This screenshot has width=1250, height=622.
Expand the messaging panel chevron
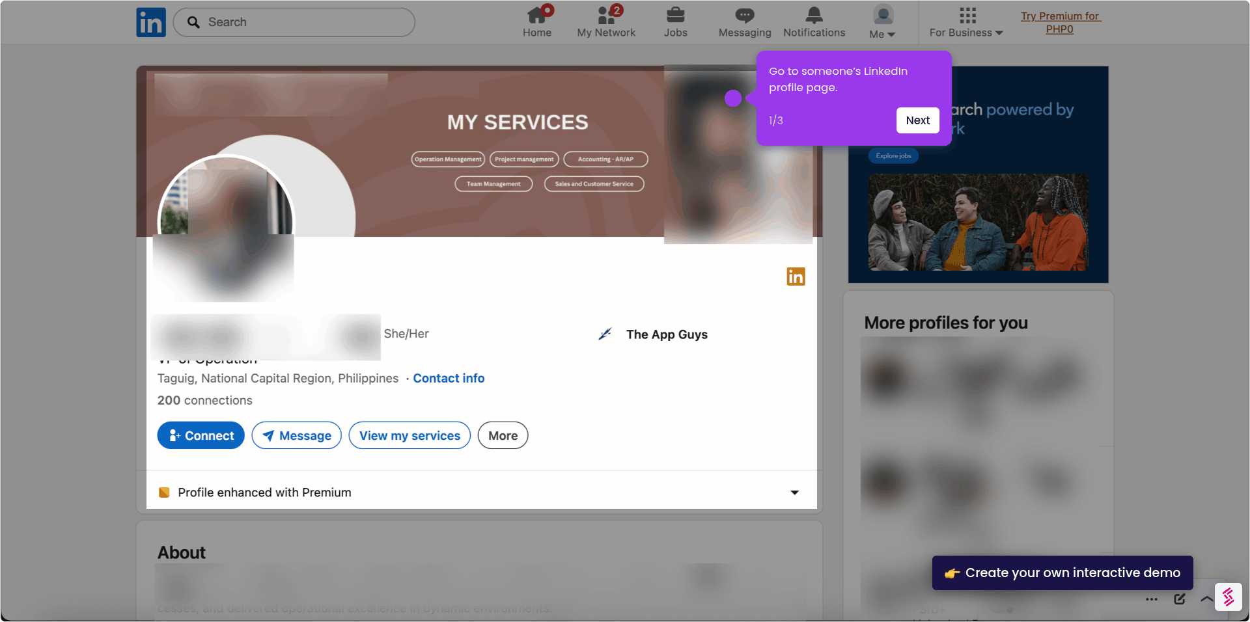point(1206,599)
